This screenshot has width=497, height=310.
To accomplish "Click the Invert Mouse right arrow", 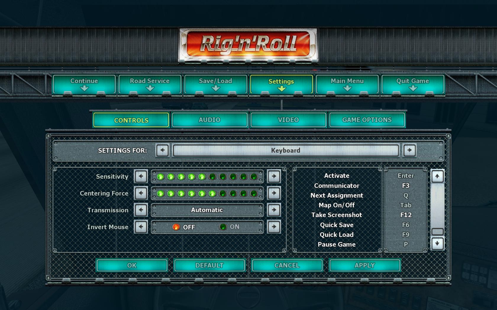I will (x=274, y=227).
